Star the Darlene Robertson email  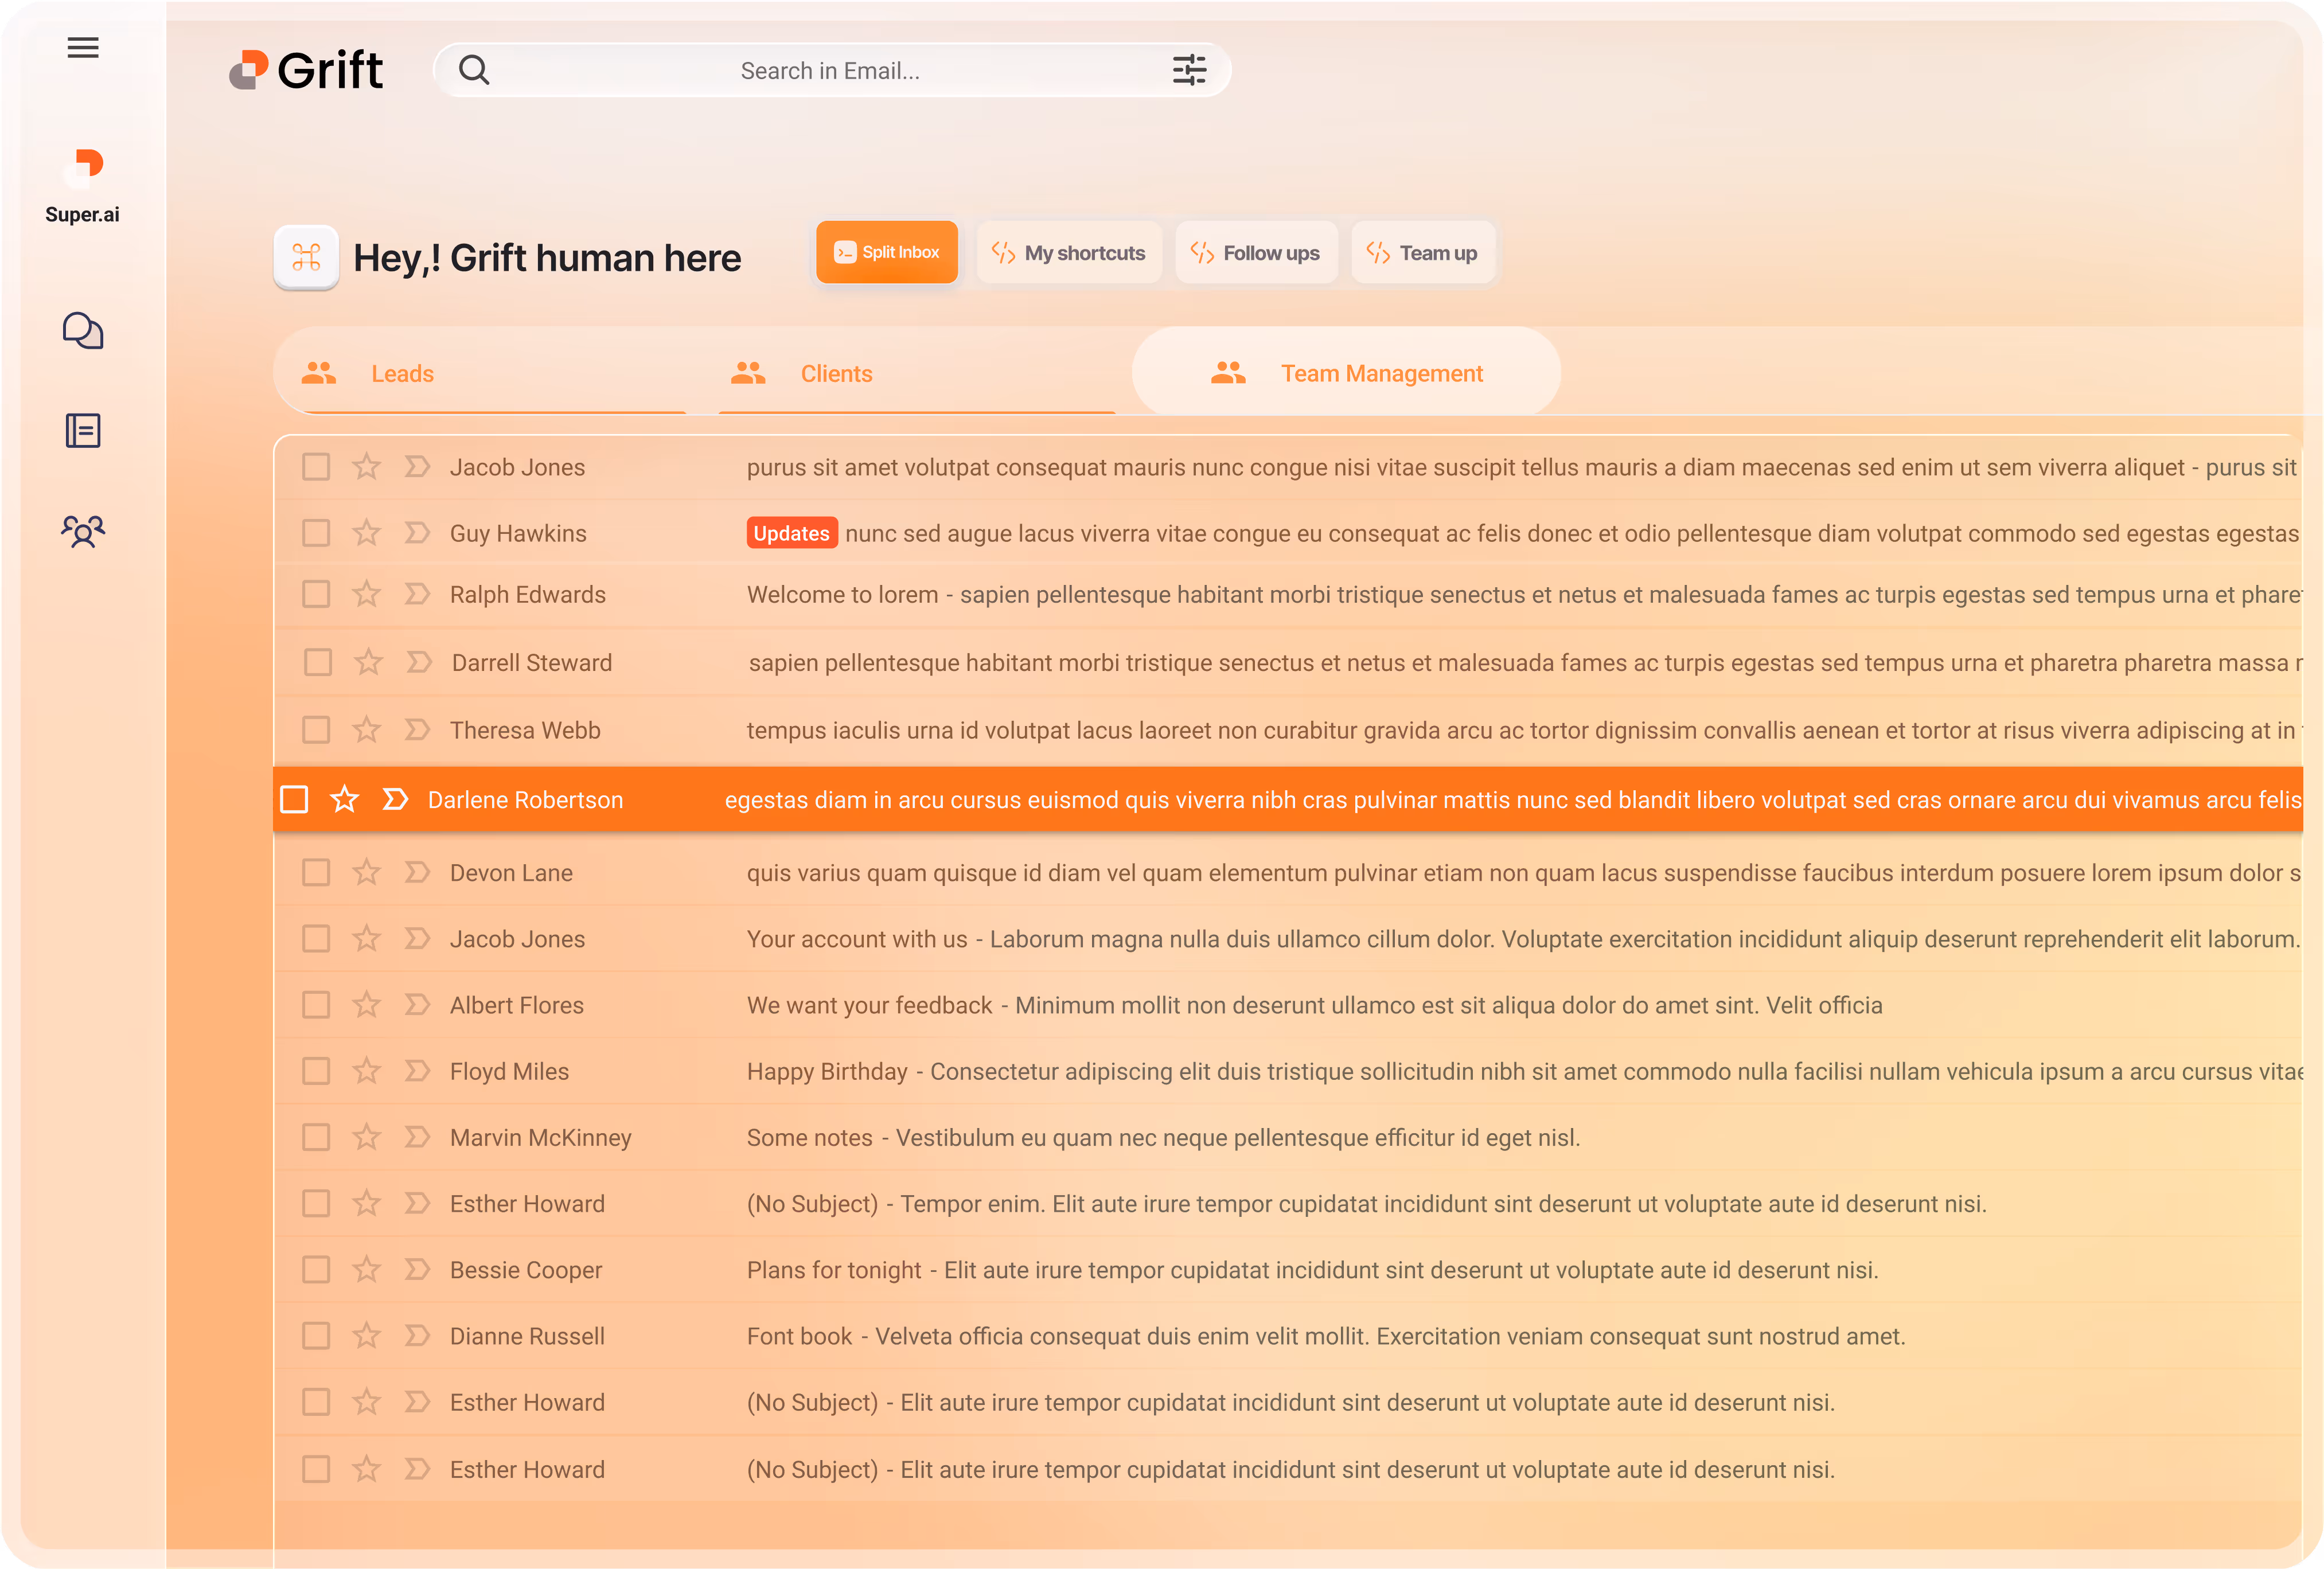click(345, 799)
